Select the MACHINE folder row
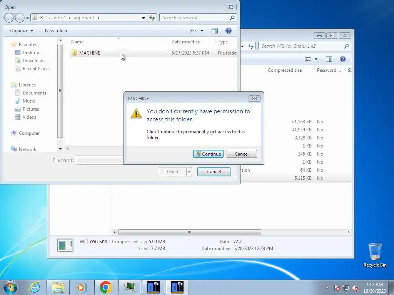 point(154,53)
